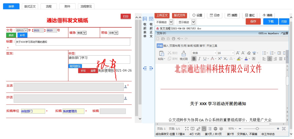Click the zoom slider handle
This screenshot has width=294, height=139.
coord(257,129)
